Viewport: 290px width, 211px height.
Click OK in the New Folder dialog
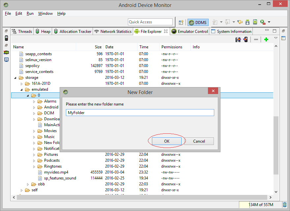click(167, 141)
